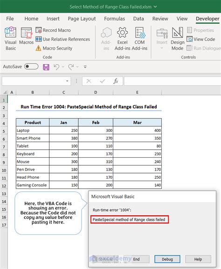Open control Properties
This screenshot has width=221, height=269.
pos(200,30)
